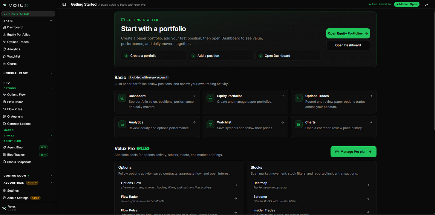
Task: Open the Dashboard card icon
Action: [122, 98]
